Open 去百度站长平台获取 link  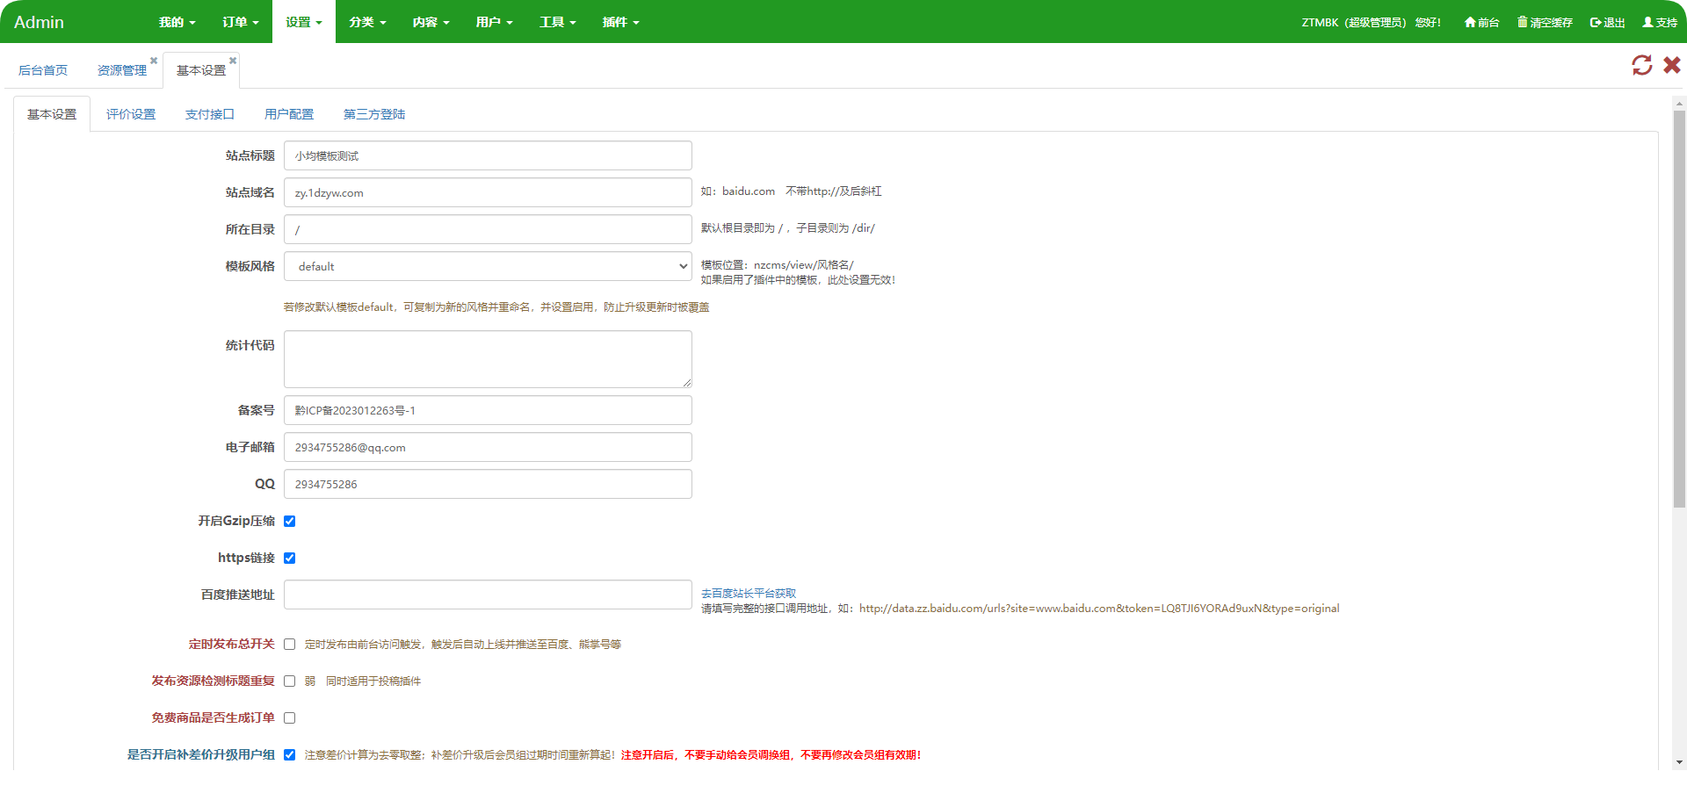click(x=749, y=593)
